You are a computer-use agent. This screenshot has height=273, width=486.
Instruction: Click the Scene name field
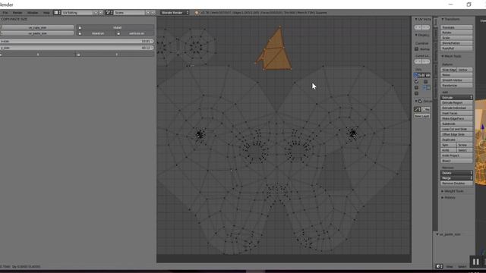[x=129, y=13]
